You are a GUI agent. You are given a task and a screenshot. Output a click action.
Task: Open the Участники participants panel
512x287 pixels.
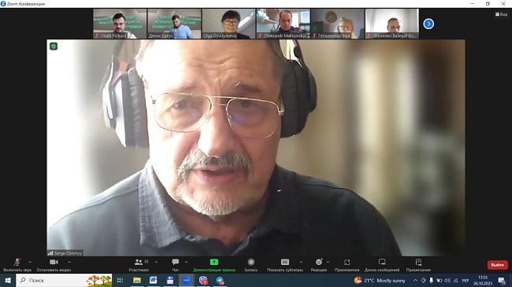coord(139,265)
